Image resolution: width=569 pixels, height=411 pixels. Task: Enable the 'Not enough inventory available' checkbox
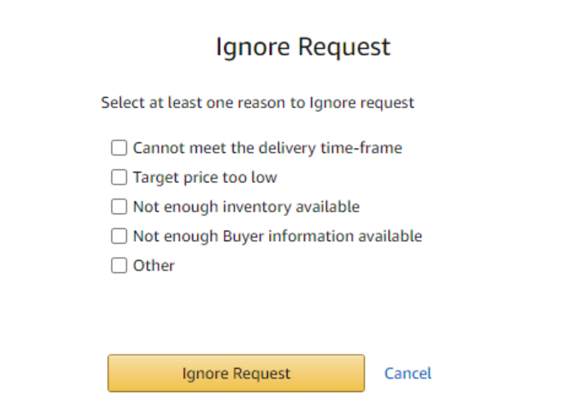[x=119, y=207]
